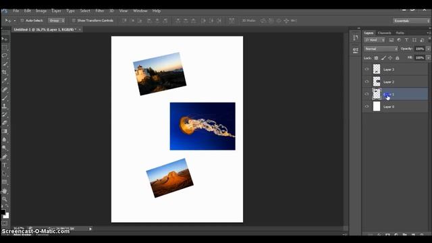Click the Opacity value field
The width and height of the screenshot is (432, 243).
[420, 49]
